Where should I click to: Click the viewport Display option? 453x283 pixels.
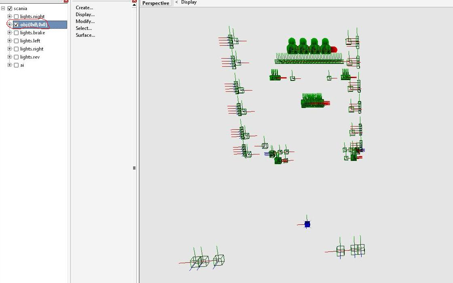coord(189,2)
